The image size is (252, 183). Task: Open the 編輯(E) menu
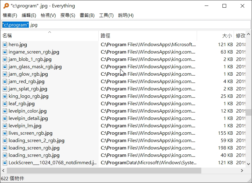point(29,15)
